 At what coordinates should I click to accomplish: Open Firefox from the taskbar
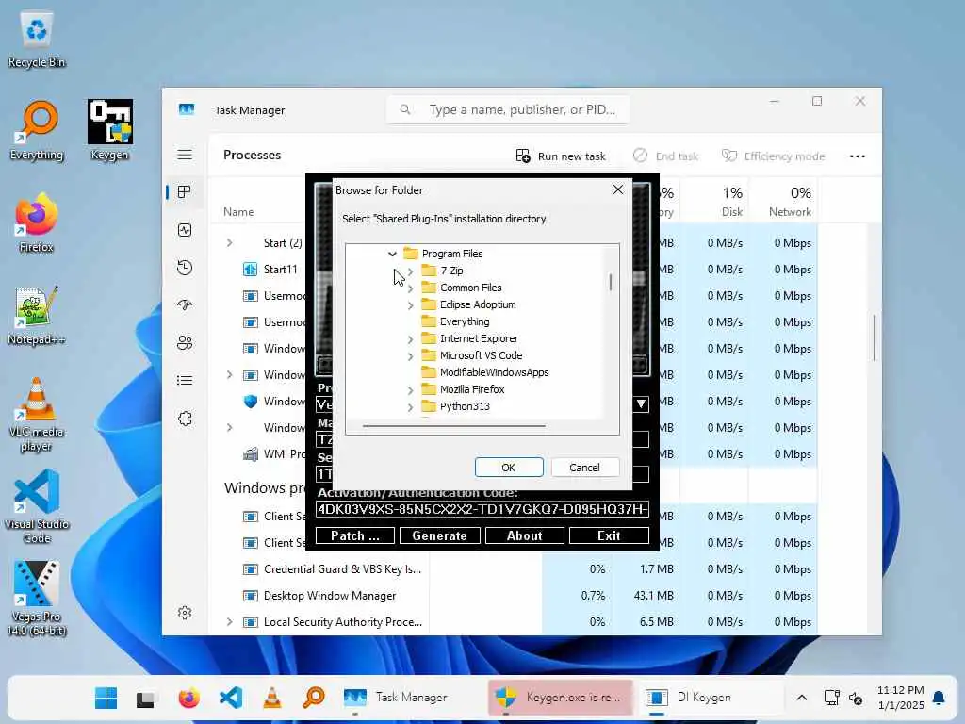coord(188,698)
